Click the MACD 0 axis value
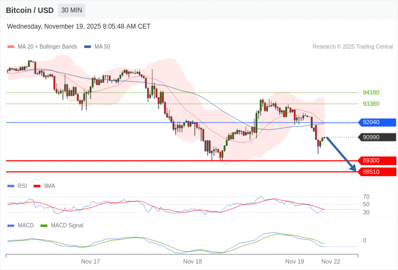 (x=365, y=240)
